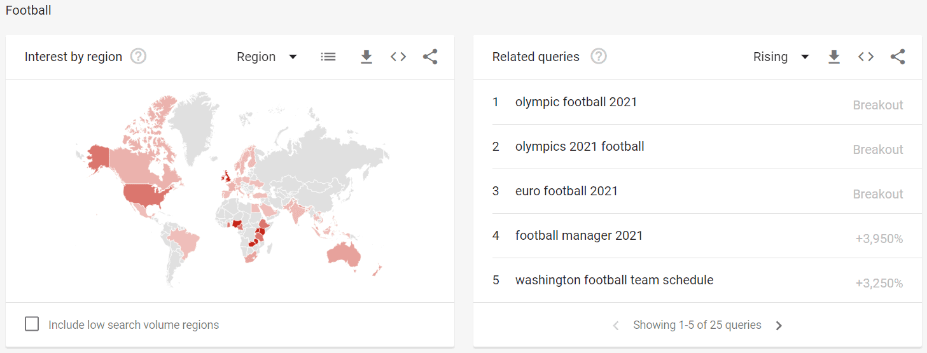Go to previous page of queries
Image resolution: width=927 pixels, height=353 pixels.
click(615, 326)
